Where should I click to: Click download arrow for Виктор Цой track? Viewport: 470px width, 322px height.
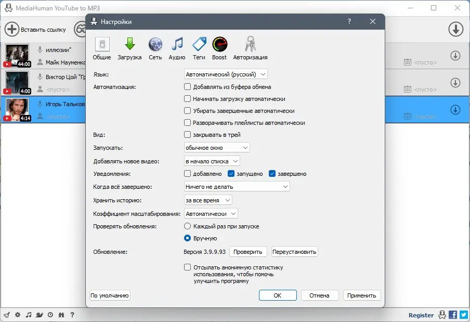pos(455,83)
